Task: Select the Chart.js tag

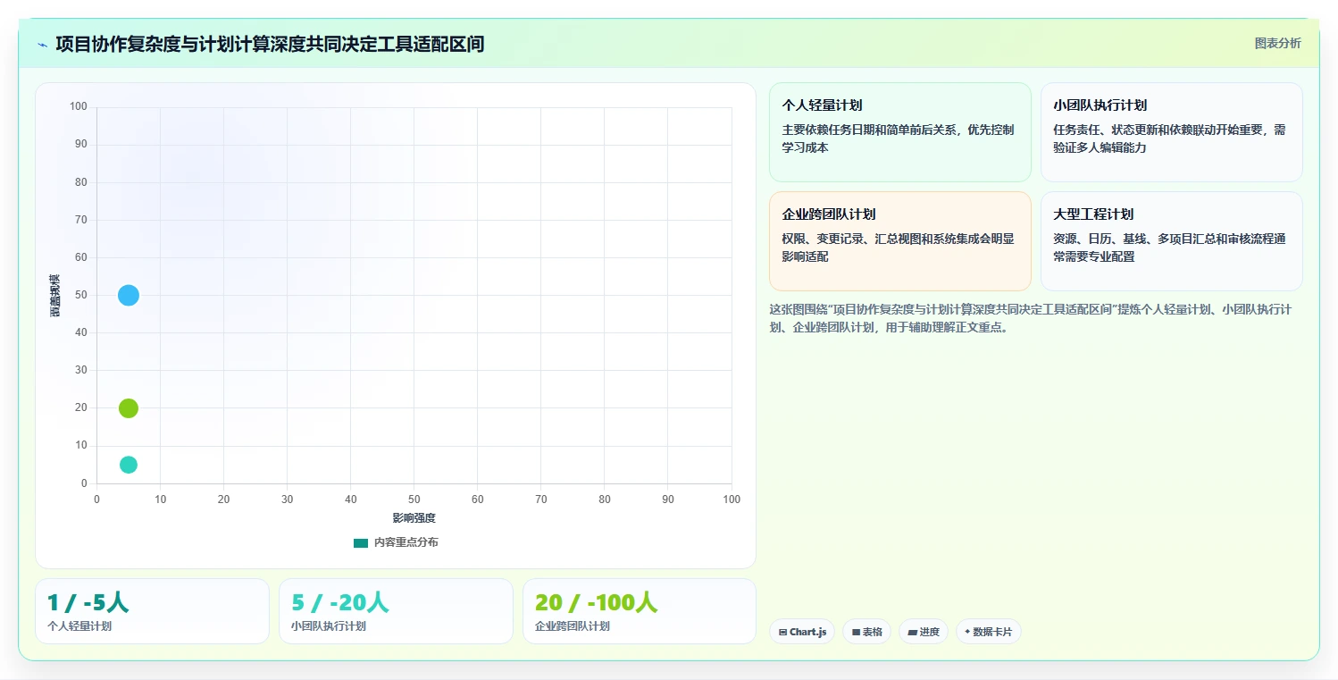Action: (801, 632)
